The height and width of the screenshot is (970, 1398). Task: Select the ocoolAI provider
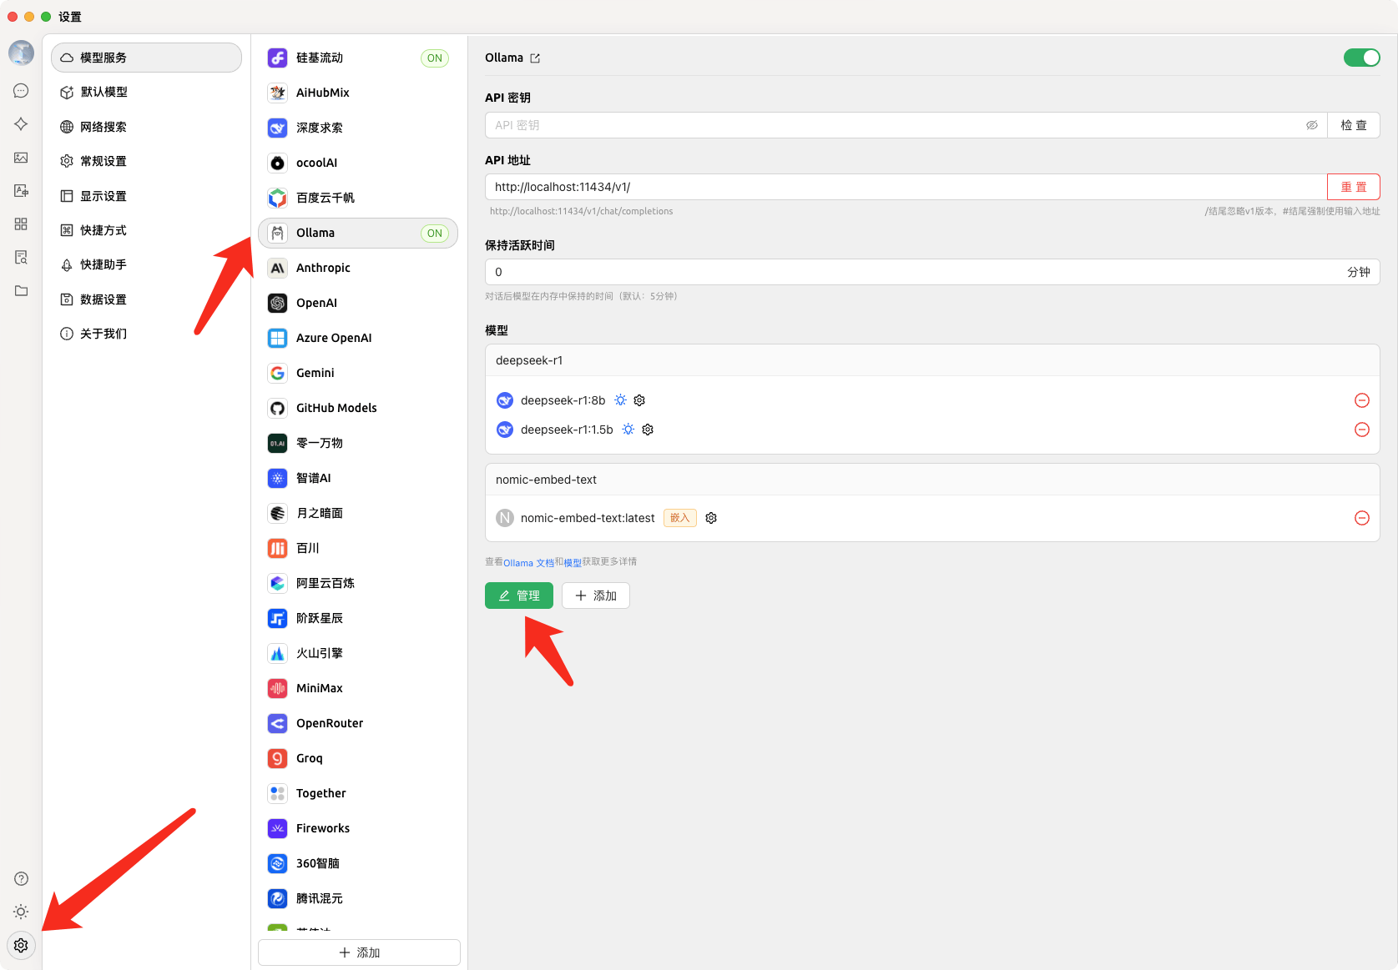coord(358,163)
